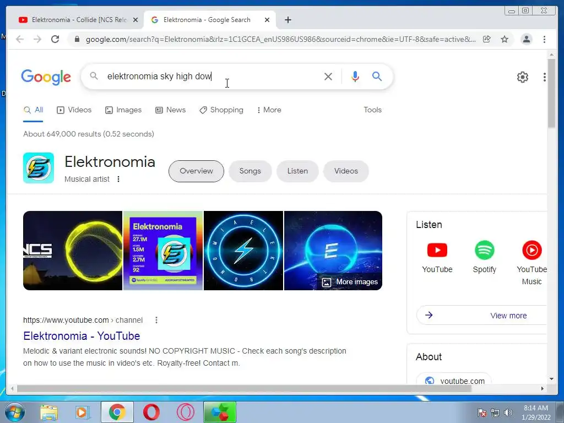The image size is (564, 423).
Task: Open File Explorer from the taskbar
Action: click(x=49, y=412)
